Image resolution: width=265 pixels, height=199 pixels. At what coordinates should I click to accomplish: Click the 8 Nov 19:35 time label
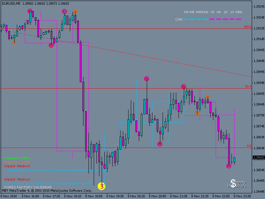115,196
